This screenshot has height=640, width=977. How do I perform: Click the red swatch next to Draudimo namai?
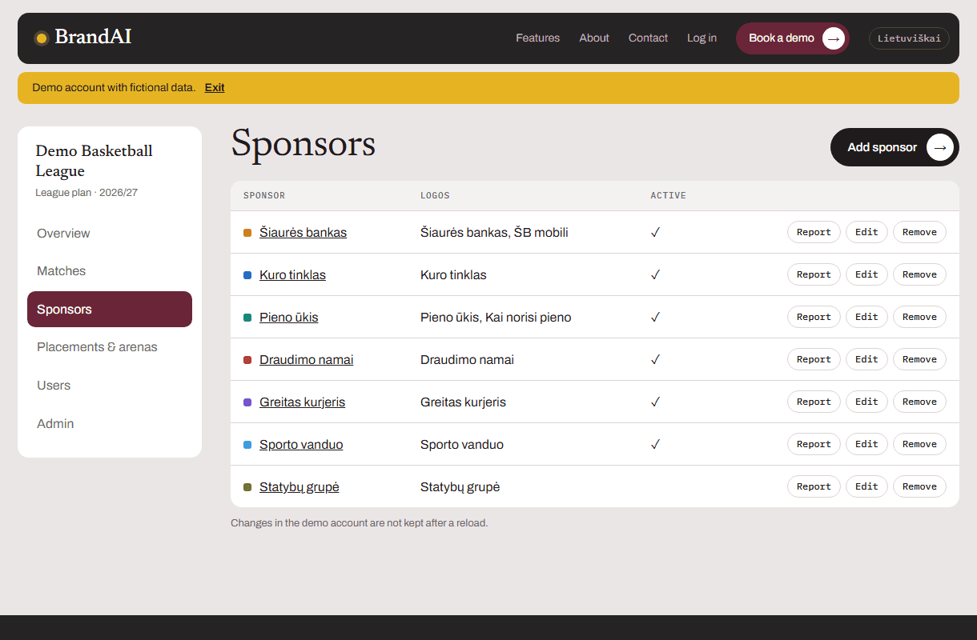(x=247, y=360)
